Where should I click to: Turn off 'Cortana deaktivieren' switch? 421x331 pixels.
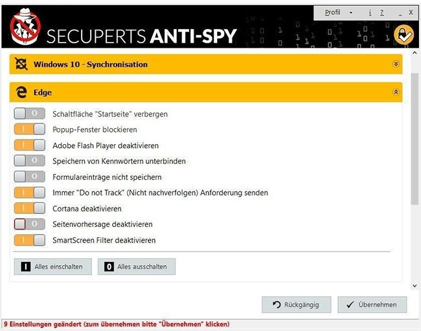(x=29, y=208)
